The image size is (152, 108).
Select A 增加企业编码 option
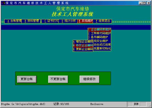point(83,42)
